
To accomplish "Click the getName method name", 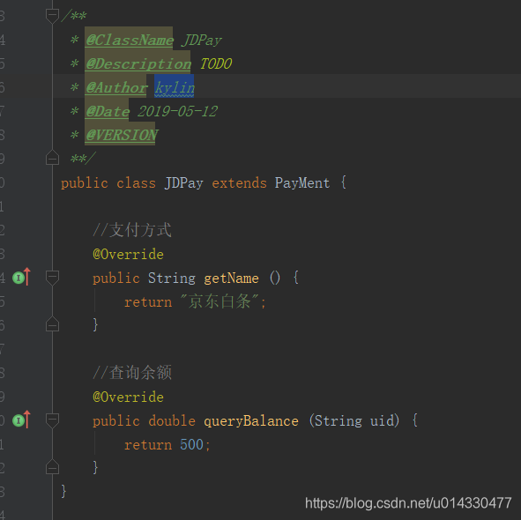I will pyautogui.click(x=231, y=279).
